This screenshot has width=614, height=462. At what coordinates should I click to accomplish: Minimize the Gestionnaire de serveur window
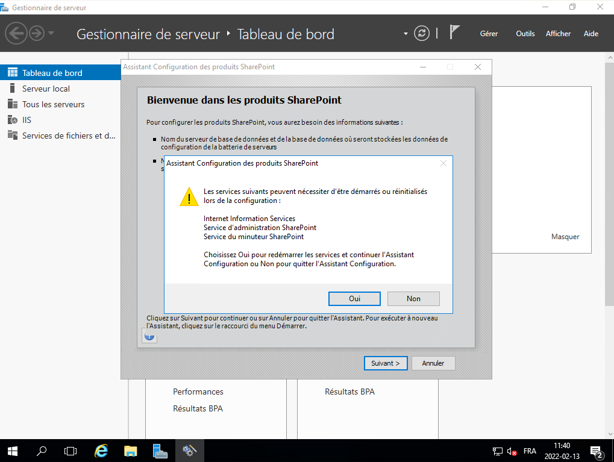click(x=545, y=7)
